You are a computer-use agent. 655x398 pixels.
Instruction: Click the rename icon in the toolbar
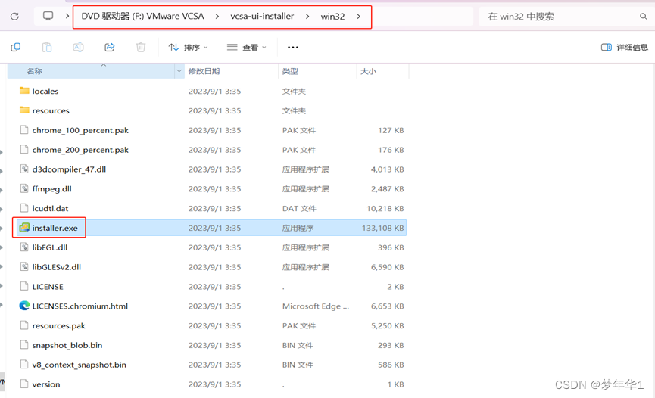[x=78, y=47]
